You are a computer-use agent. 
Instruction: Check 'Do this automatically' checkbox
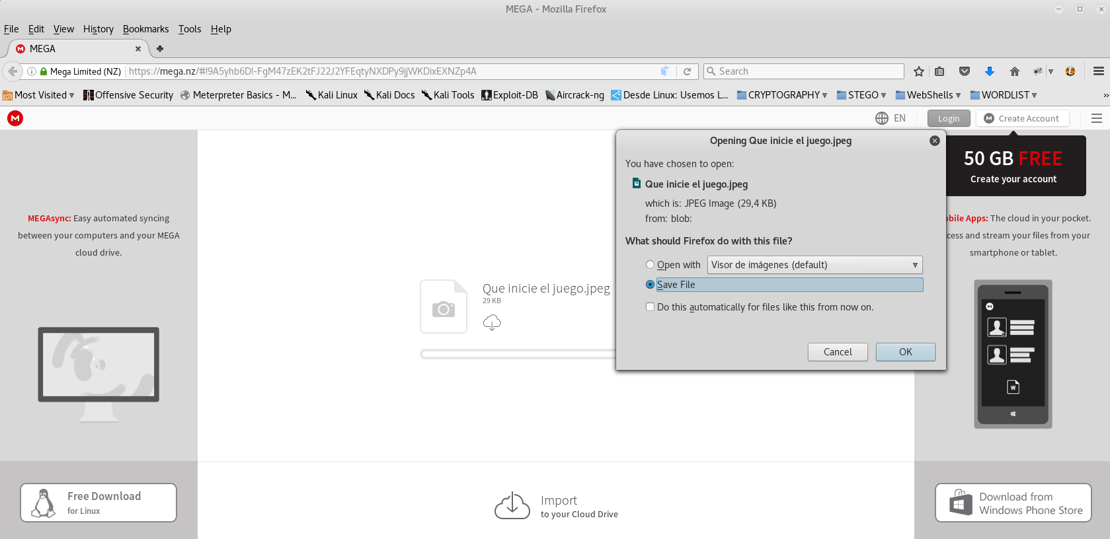point(650,307)
